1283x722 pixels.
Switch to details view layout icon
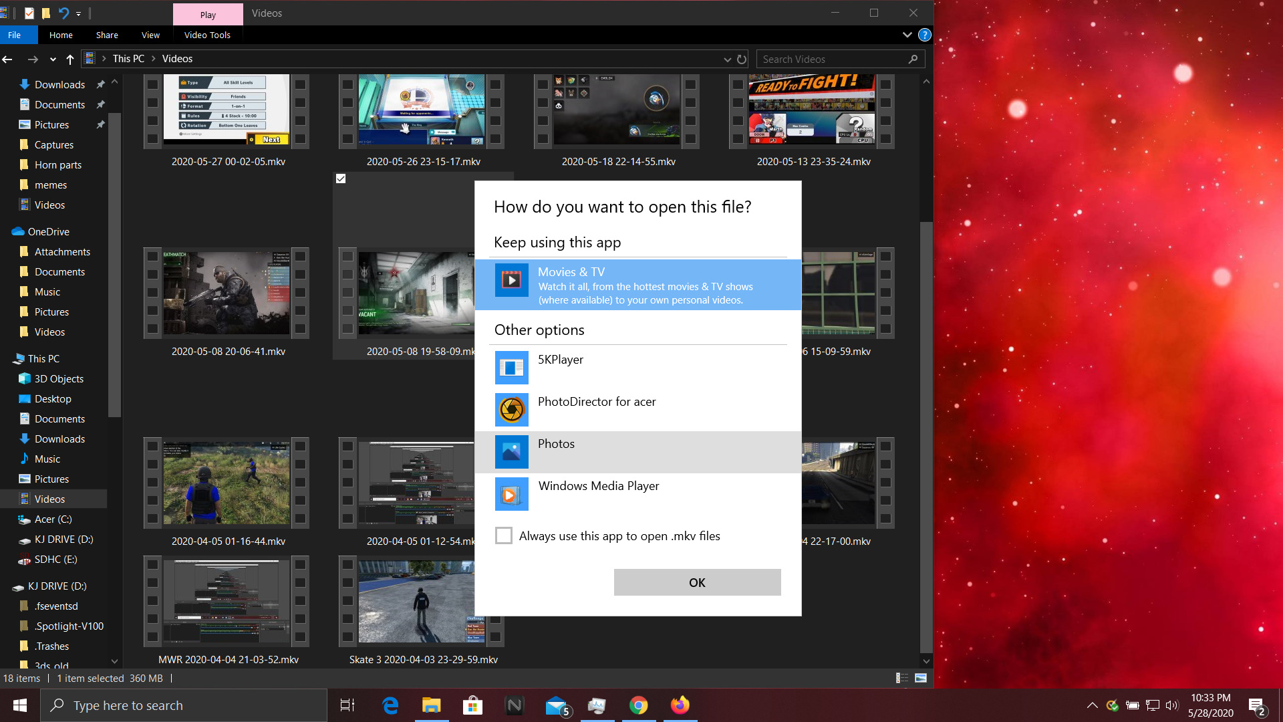click(902, 678)
